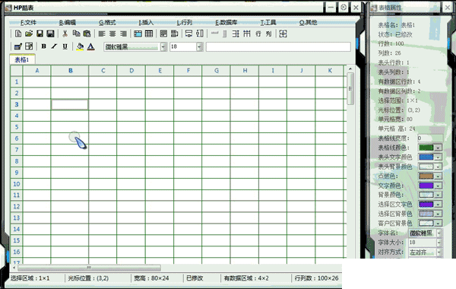Image resolution: width=456 pixels, height=289 pixels.
Task: Open 对齐方式 dropdown in properties panel
Action: pos(439,252)
